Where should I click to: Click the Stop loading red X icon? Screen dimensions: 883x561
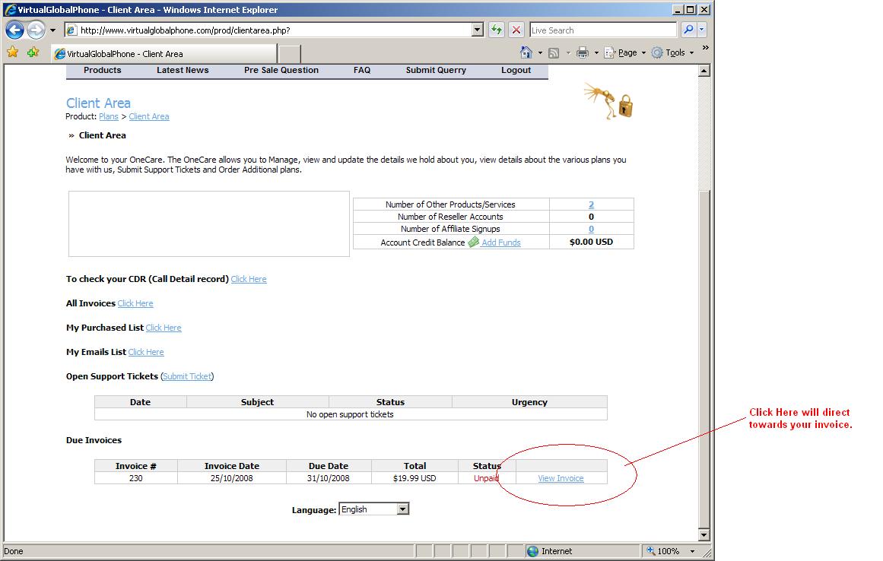pos(516,30)
